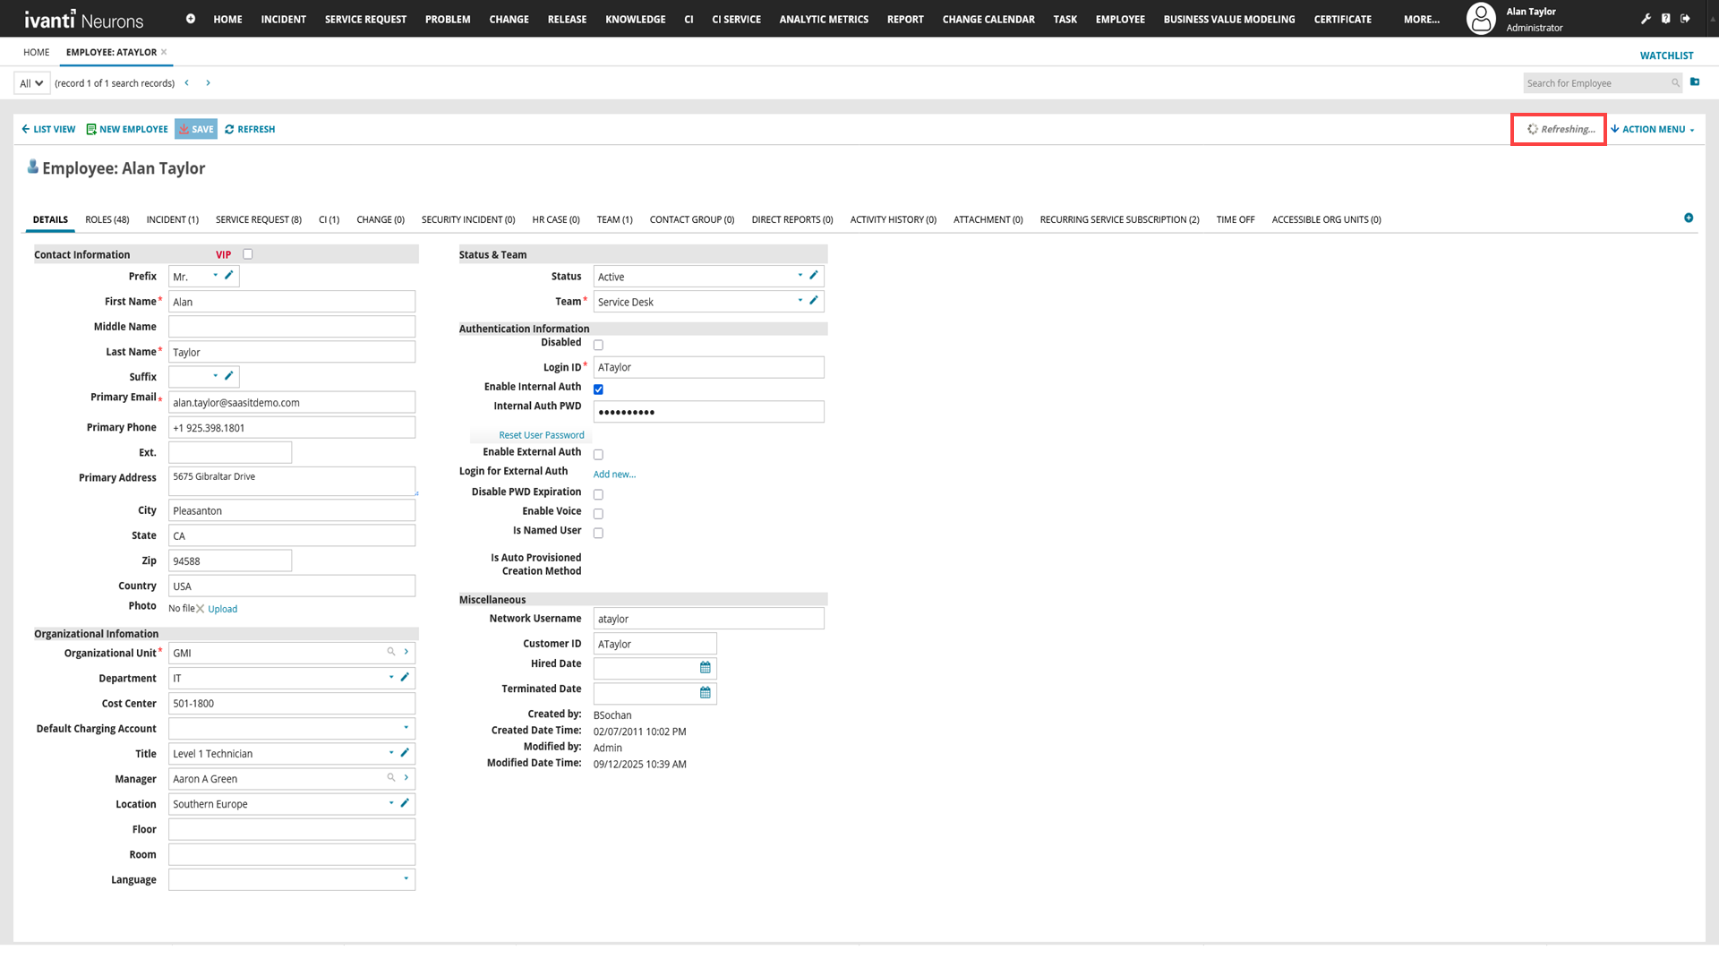Viewport: 1719px width, 967px height.
Task: Open the Hired Date calendar picker
Action: [705, 668]
